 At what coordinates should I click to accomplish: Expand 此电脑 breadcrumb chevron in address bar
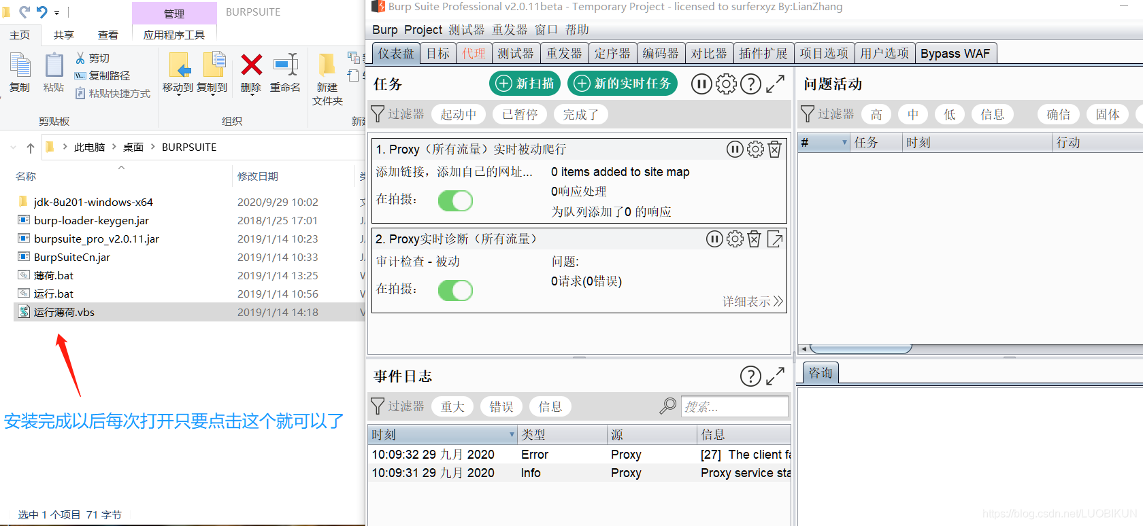[114, 147]
